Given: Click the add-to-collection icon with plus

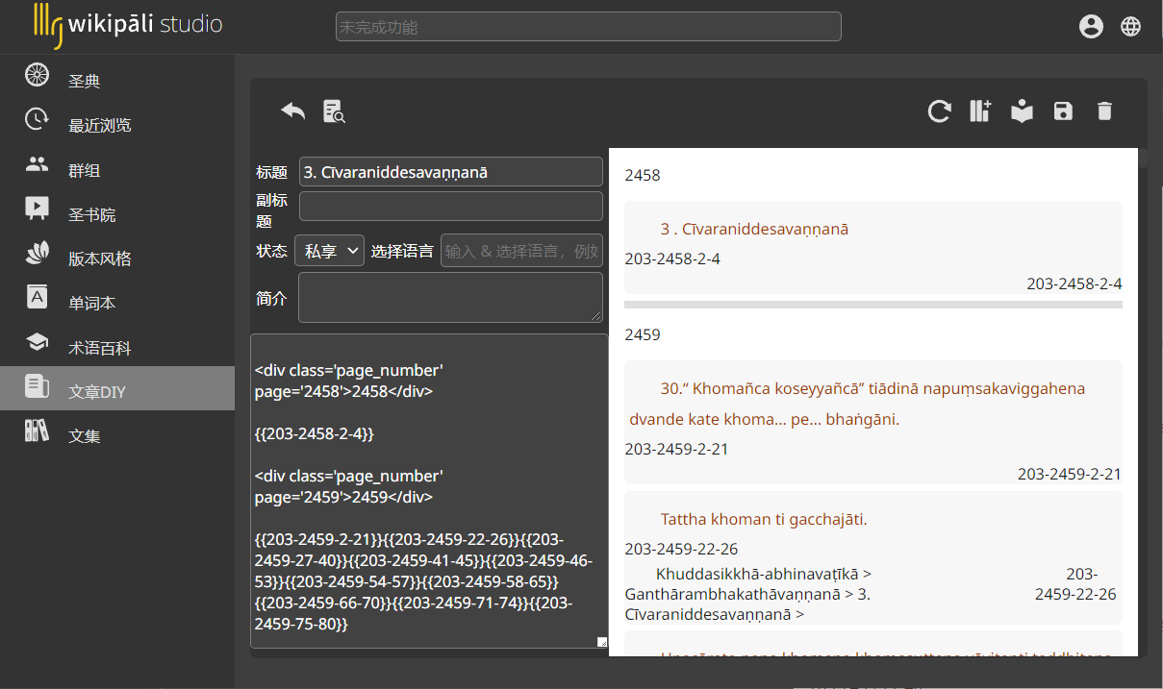Looking at the screenshot, I should click(x=980, y=111).
